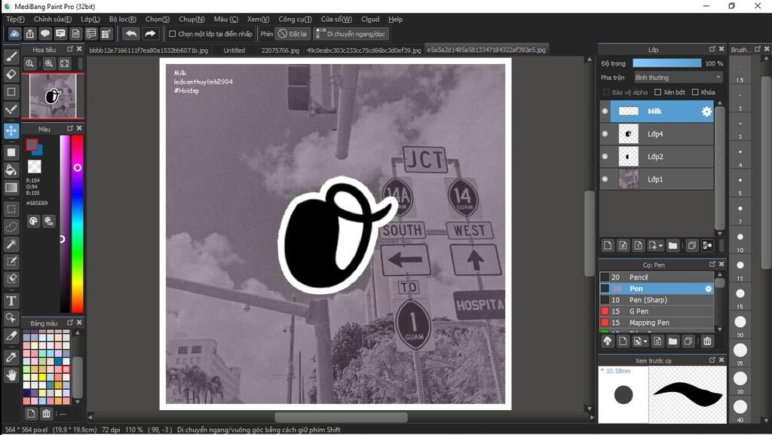772x435 pixels.
Task: Adjust the 'Độ trong' opacity slider
Action: pos(667,63)
